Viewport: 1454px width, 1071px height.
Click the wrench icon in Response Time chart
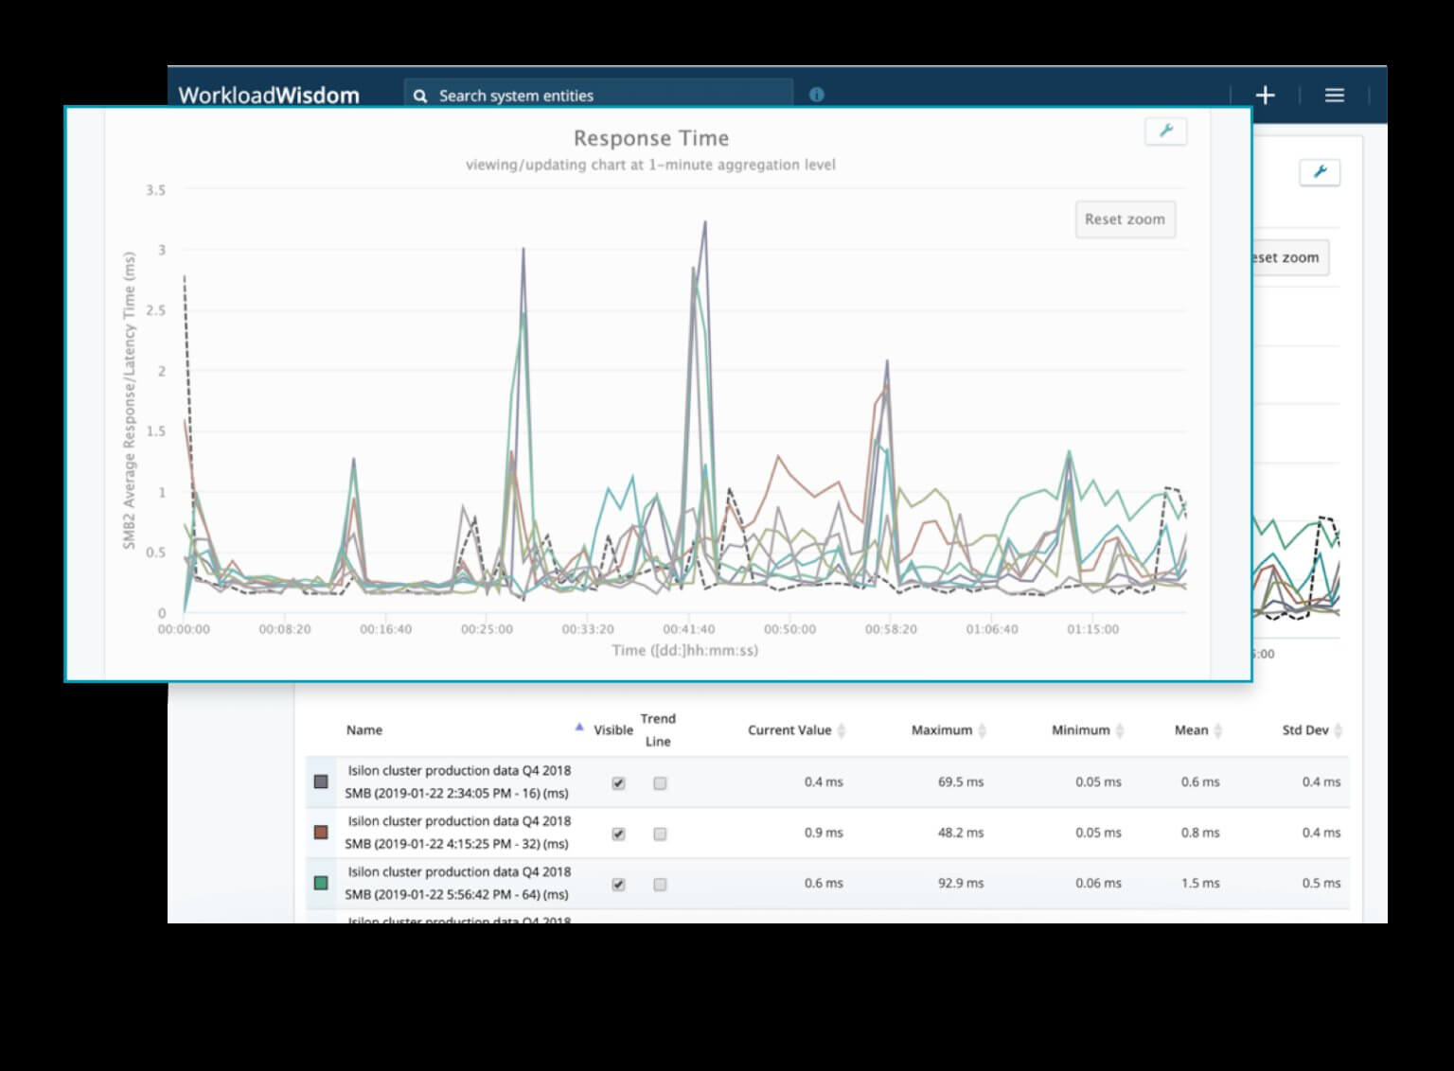[1165, 131]
